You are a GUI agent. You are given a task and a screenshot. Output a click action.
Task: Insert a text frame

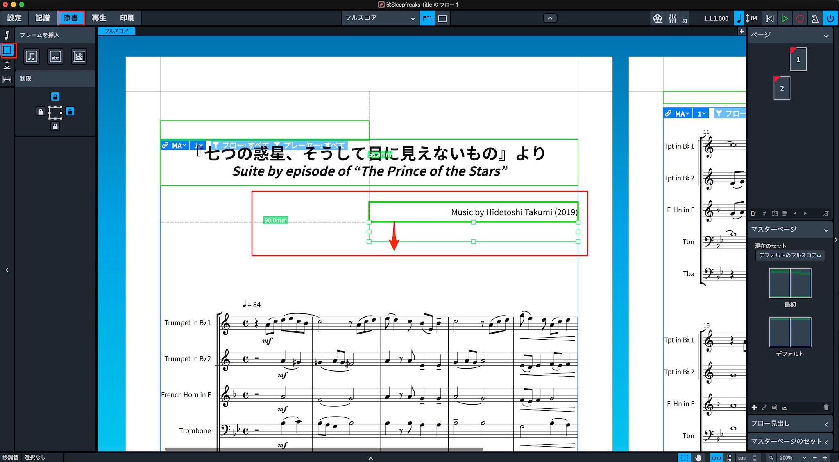click(55, 56)
